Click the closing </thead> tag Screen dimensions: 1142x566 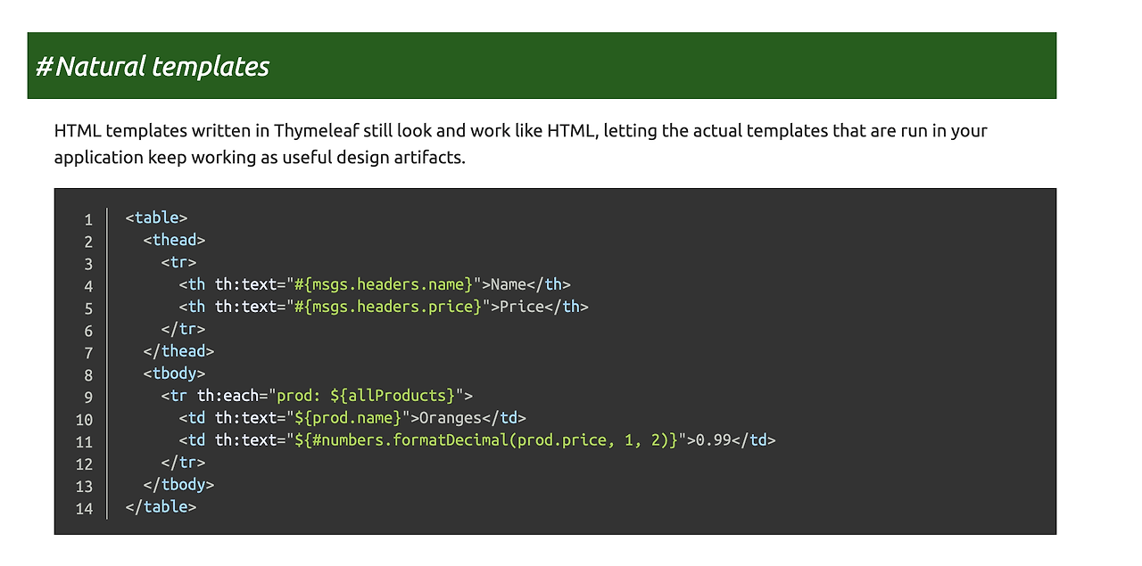pyautogui.click(x=179, y=351)
